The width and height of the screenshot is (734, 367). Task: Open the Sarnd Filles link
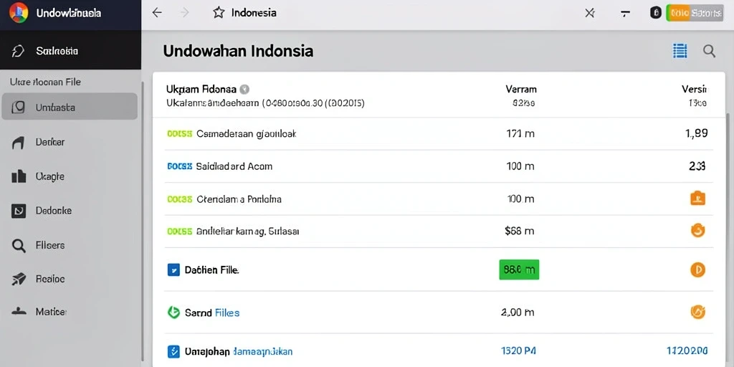212,313
